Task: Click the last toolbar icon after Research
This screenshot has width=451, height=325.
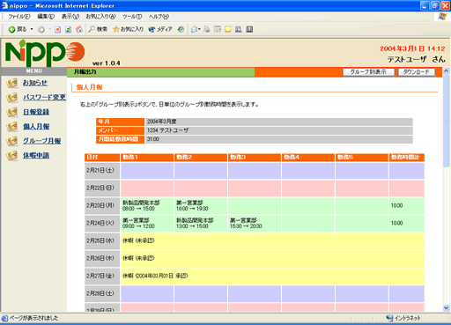Action: click(249, 29)
